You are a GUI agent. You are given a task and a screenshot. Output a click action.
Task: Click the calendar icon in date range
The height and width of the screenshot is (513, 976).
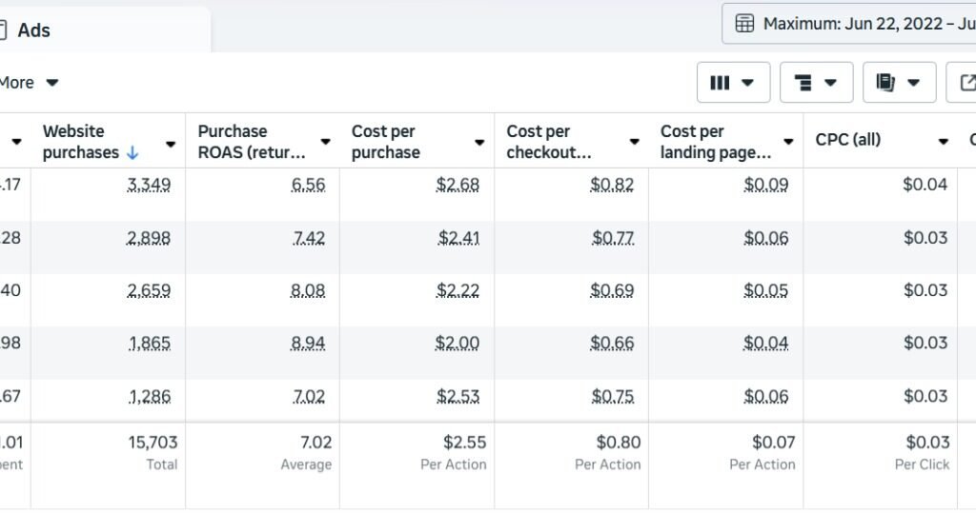[745, 24]
